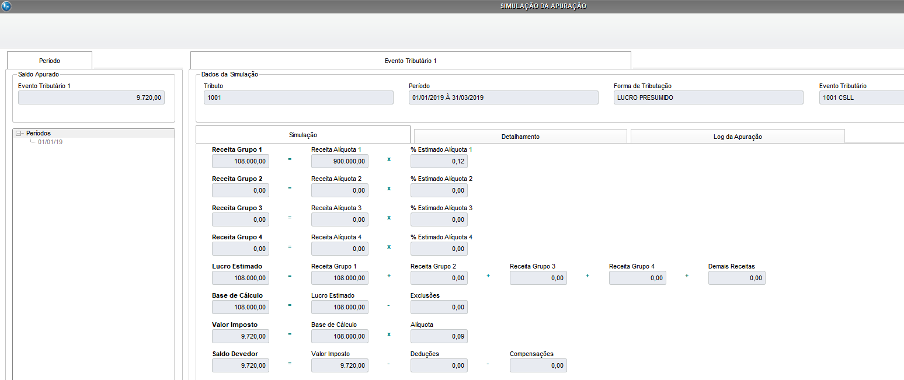This screenshot has width=904, height=380.
Task: Click Receita Alíquota 1 field 900.000,00
Action: click(340, 161)
